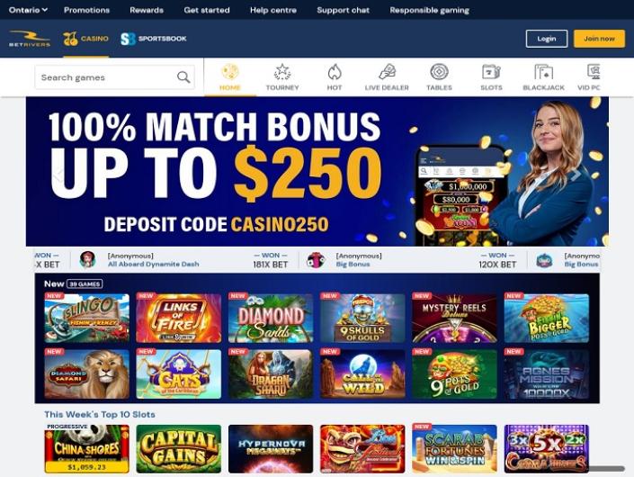Open the Promotions menu item

click(86, 10)
